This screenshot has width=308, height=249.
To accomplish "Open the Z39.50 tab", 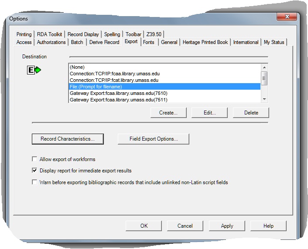I will (154, 34).
